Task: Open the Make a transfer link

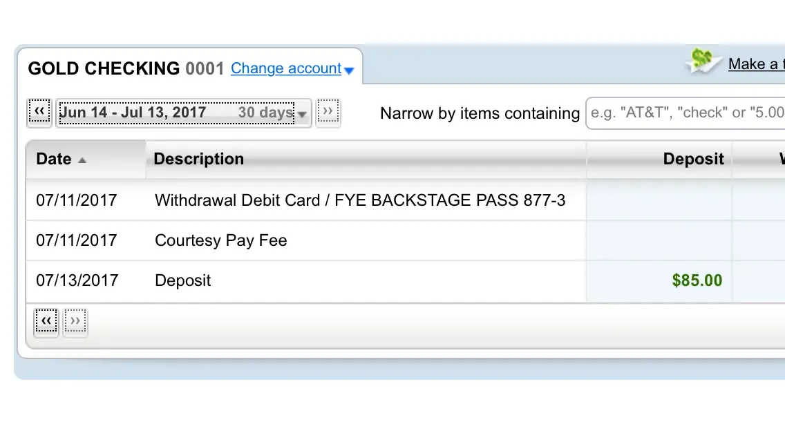Action: 756,64
